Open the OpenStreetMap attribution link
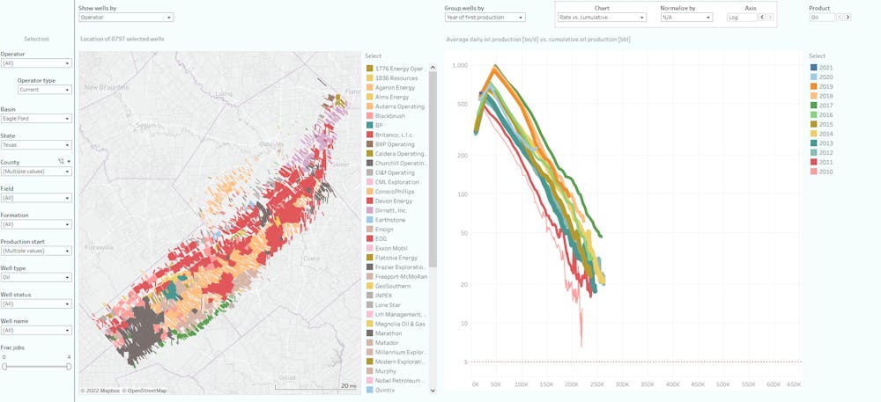Viewport: 881px width, 402px height. click(x=145, y=391)
